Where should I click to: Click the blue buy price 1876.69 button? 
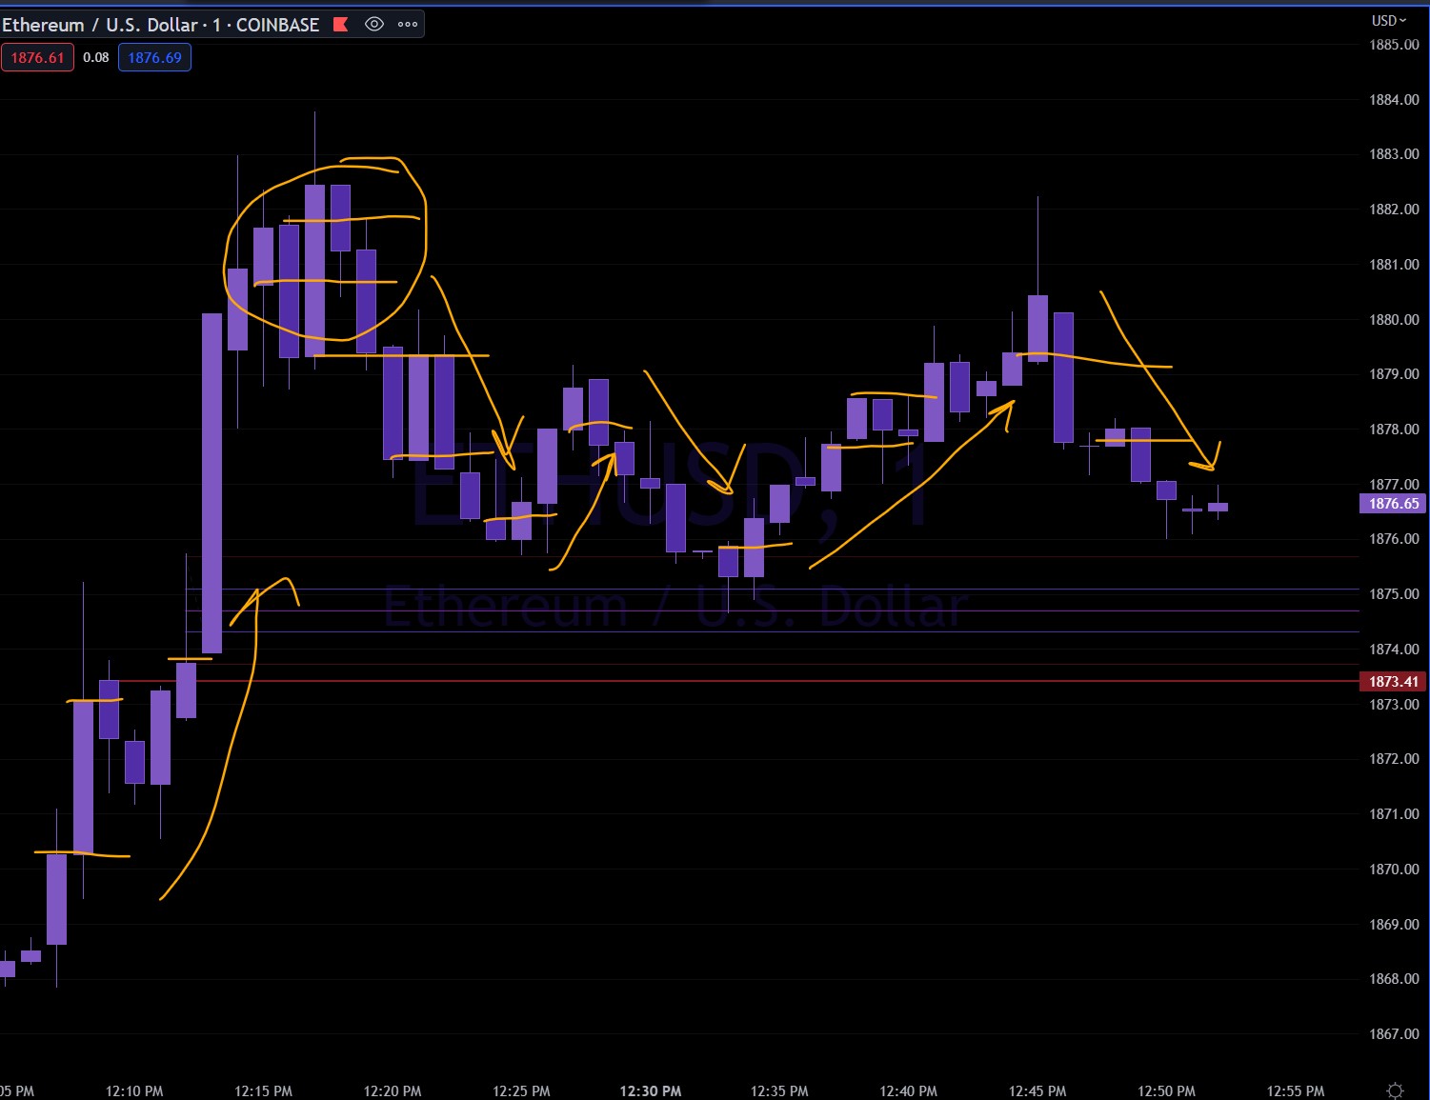pyautogui.click(x=154, y=57)
